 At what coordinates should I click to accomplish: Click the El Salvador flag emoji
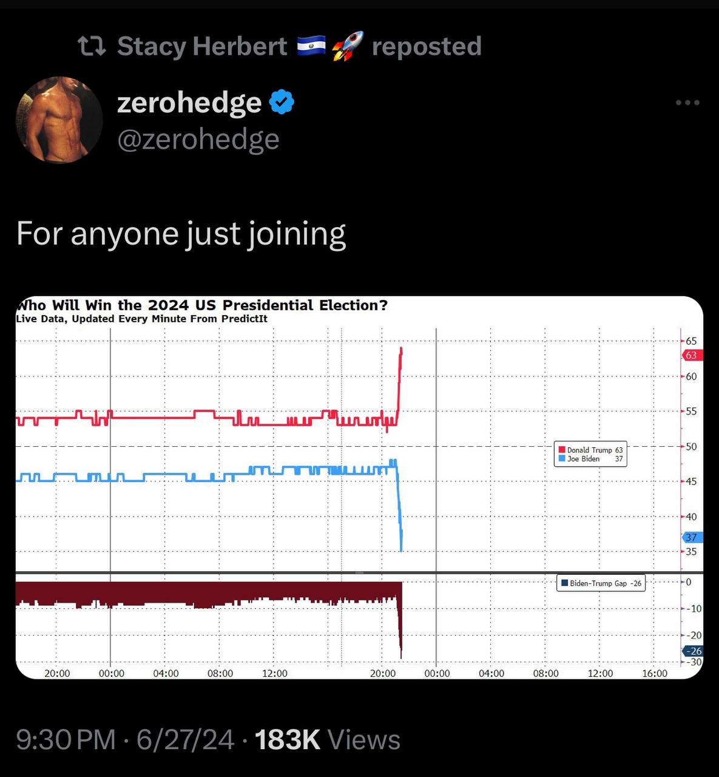point(311,46)
